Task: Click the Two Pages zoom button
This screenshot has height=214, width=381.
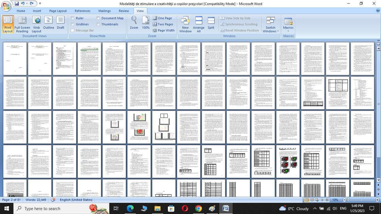Action: point(163,24)
